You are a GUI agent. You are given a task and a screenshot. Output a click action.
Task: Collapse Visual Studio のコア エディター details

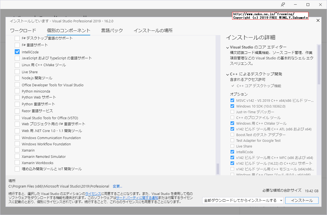coord(228,47)
